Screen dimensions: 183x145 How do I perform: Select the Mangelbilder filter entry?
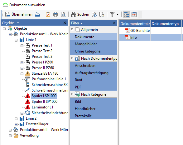point(93,44)
